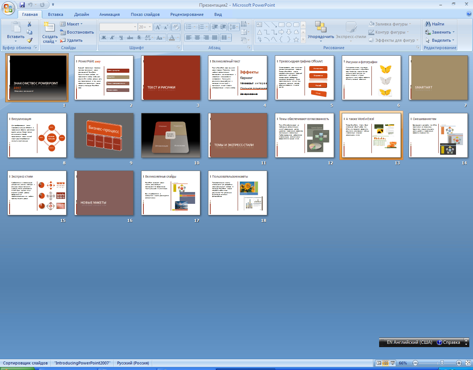Click decrease list indent icon
This screenshot has width=473, height=370.
click(x=214, y=27)
